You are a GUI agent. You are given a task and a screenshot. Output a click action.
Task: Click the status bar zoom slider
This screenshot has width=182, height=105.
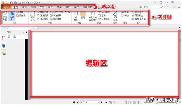[x=167, y=102]
